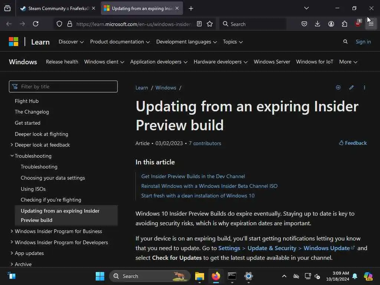Screen dimensions: 380x285
Task: Expand Hardware developers dropdown
Action: (220, 62)
